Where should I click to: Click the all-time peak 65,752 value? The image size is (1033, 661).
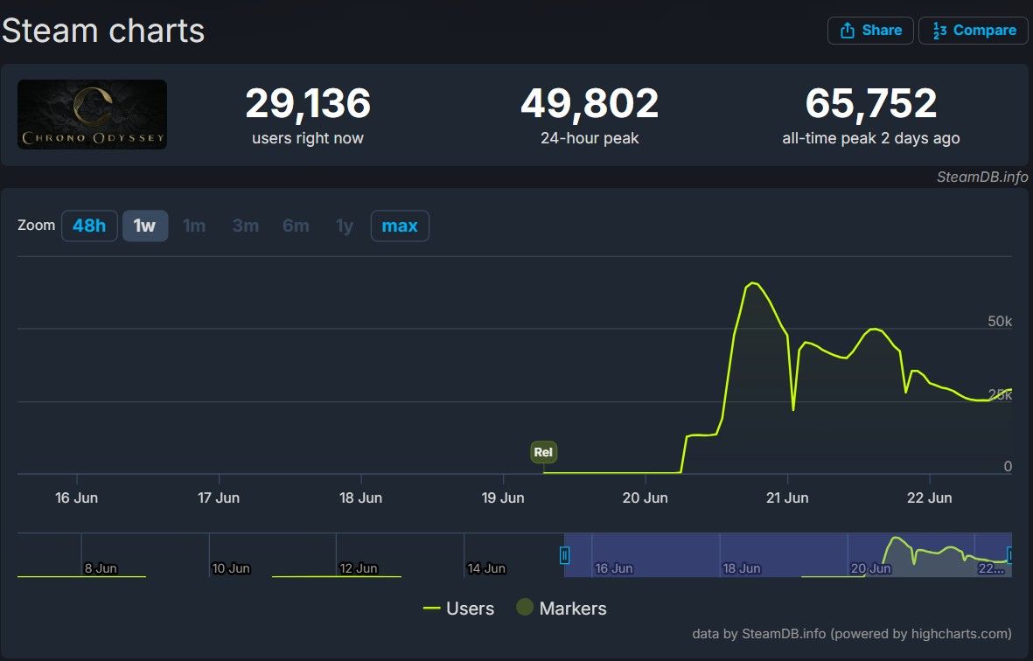[870, 104]
